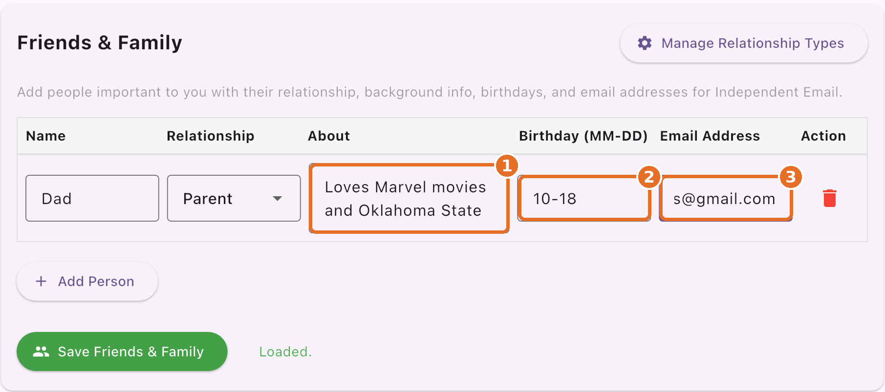
Task: Click the Email Address column header
Action: point(710,136)
